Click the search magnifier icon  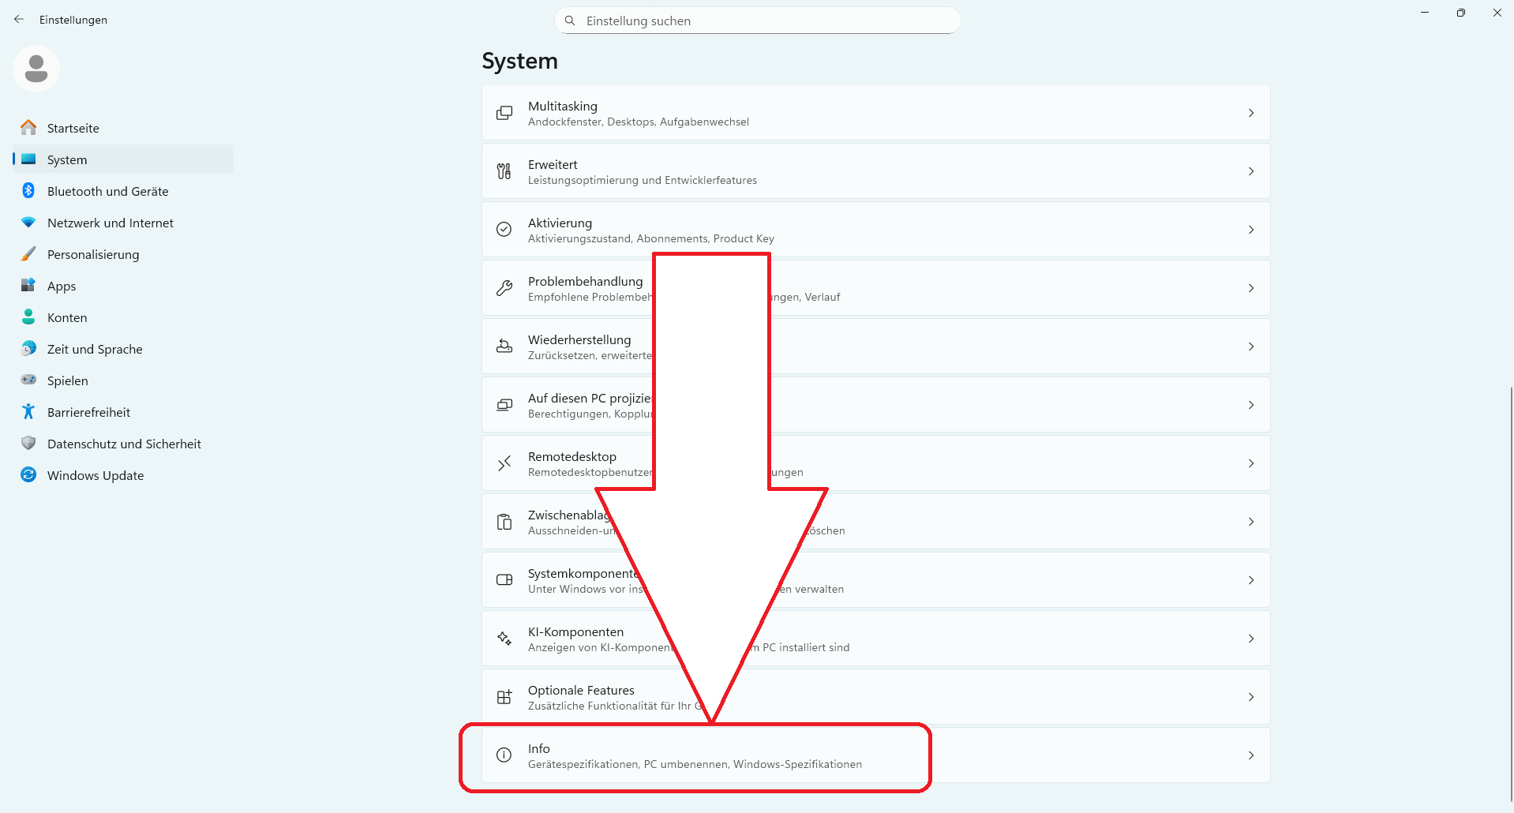pos(570,21)
